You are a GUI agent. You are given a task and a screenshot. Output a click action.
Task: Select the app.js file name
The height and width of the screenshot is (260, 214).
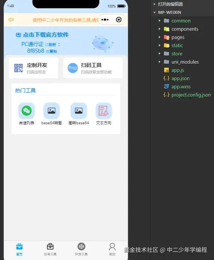(178, 70)
